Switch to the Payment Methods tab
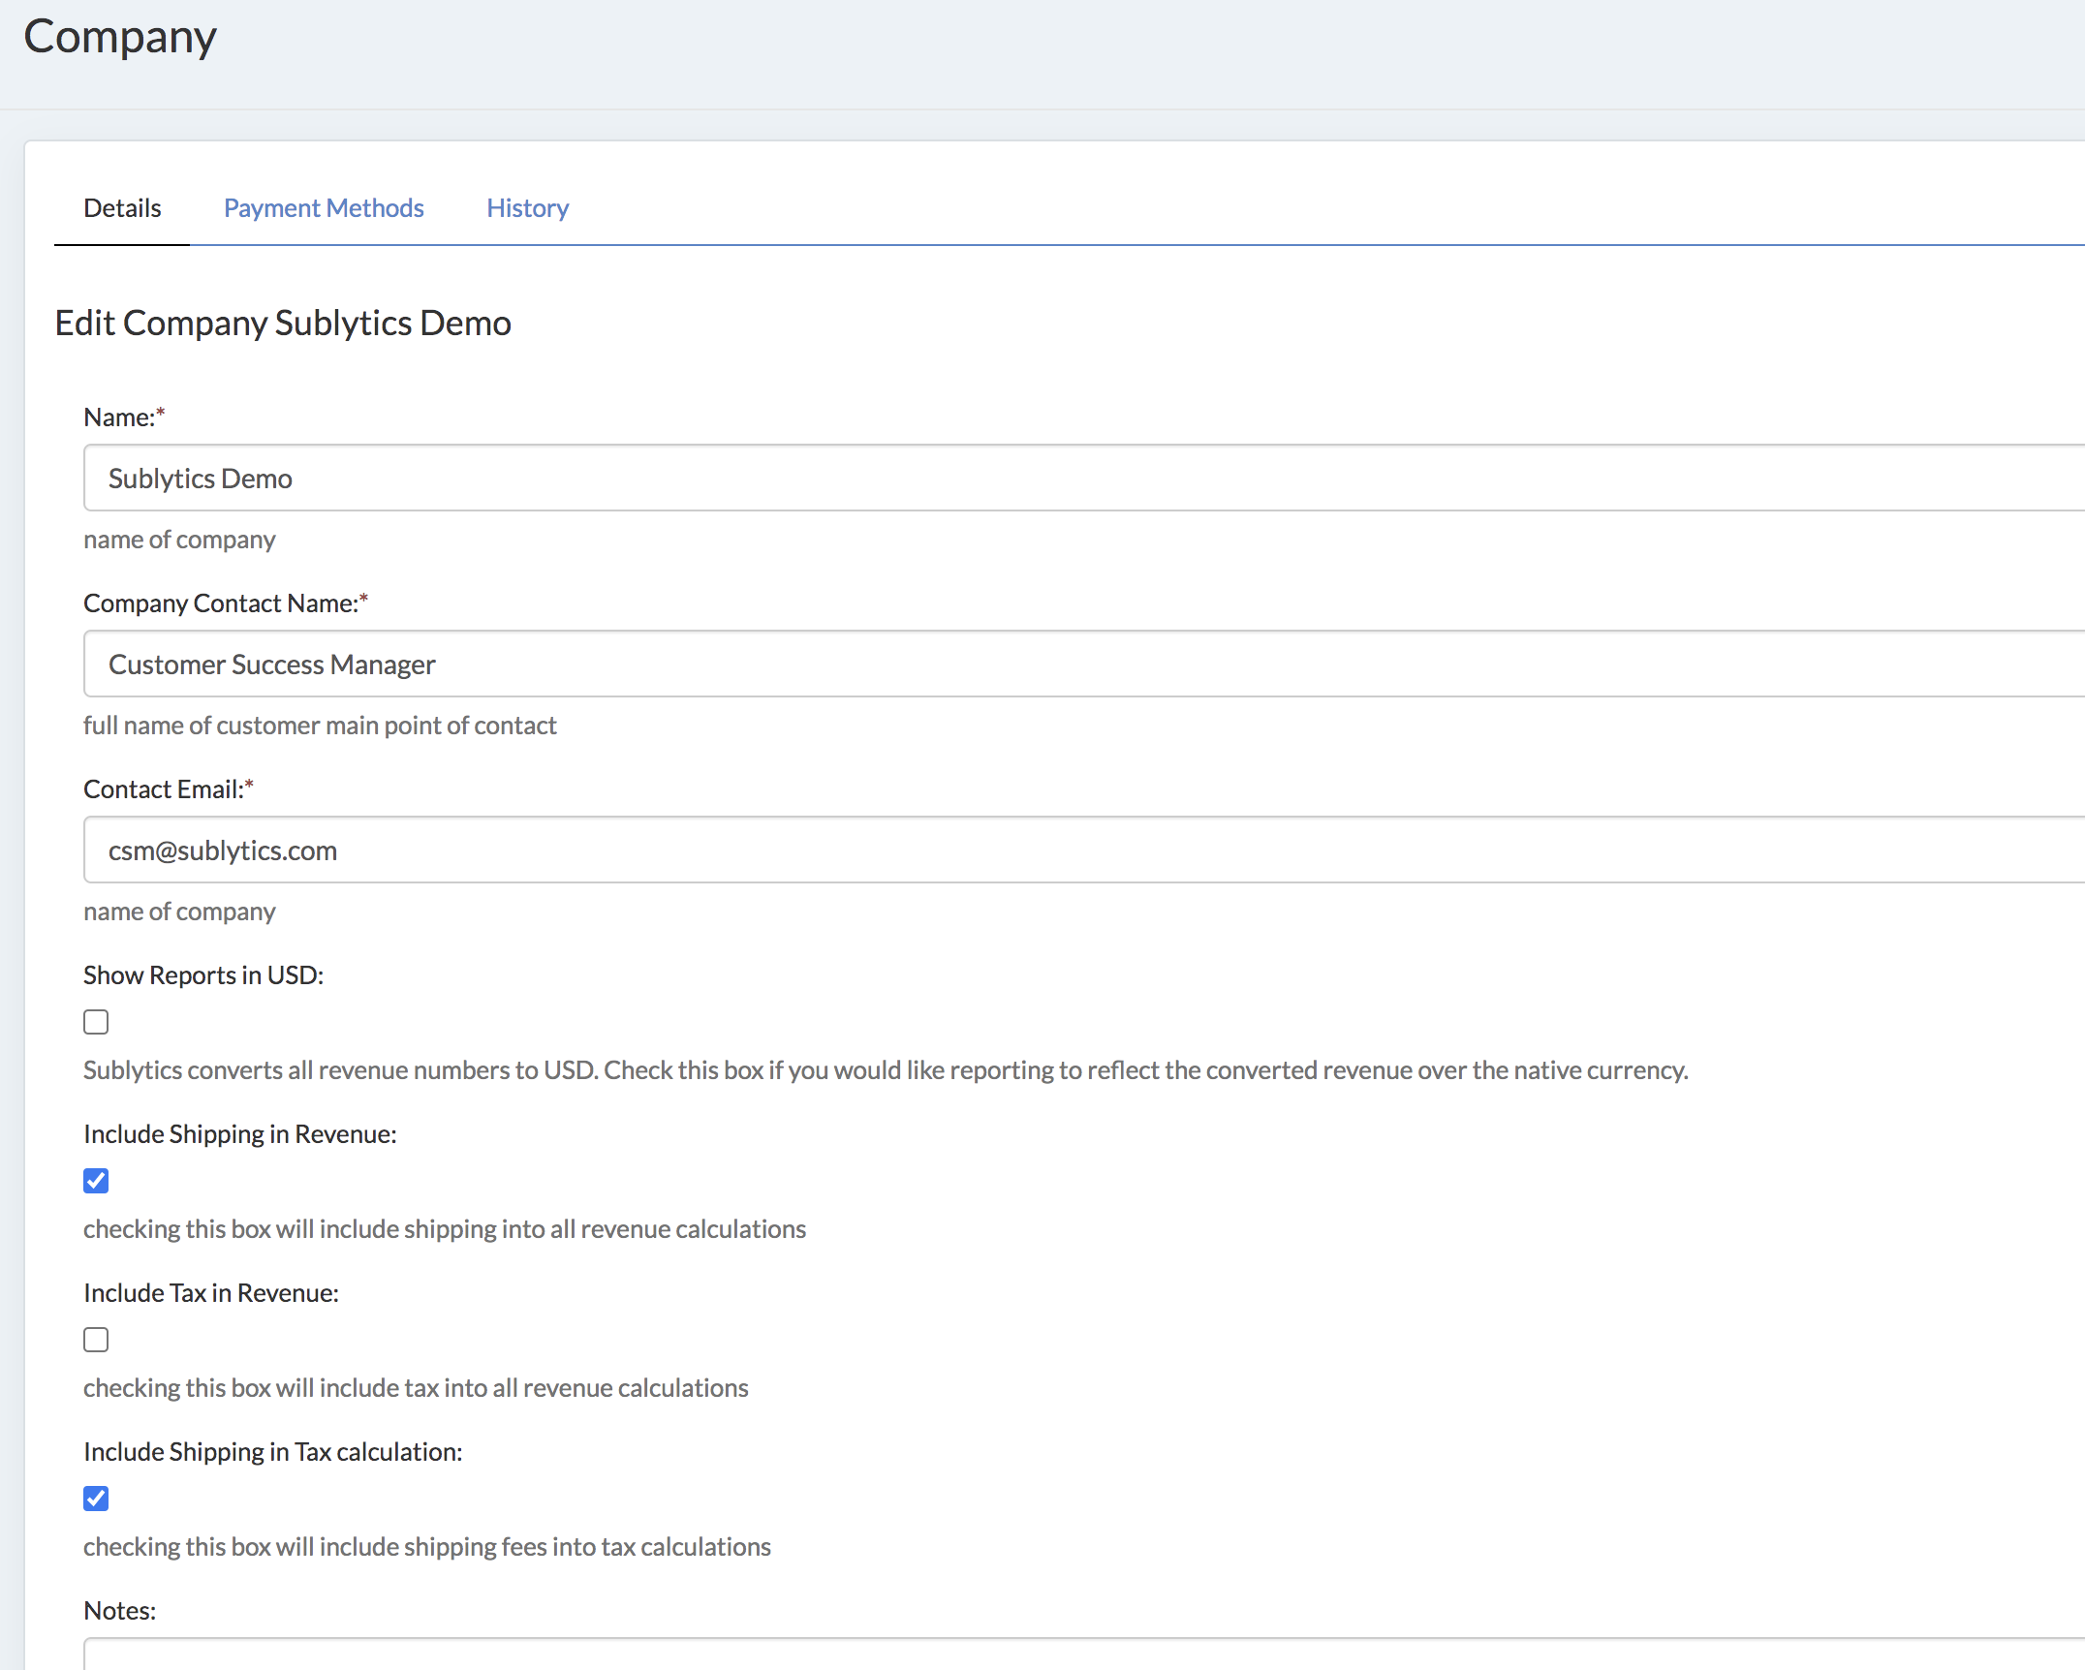This screenshot has width=2085, height=1670. point(324,208)
